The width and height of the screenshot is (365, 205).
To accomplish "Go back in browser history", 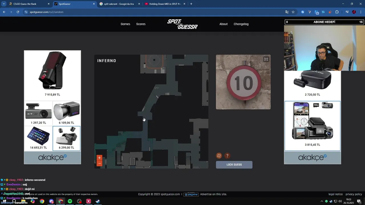I will click(x=4, y=12).
